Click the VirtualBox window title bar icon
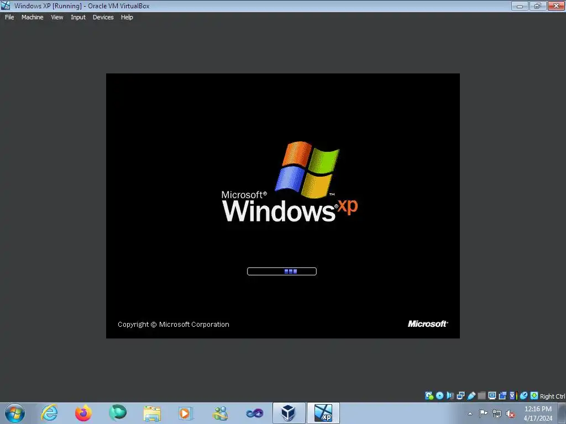 6,6
